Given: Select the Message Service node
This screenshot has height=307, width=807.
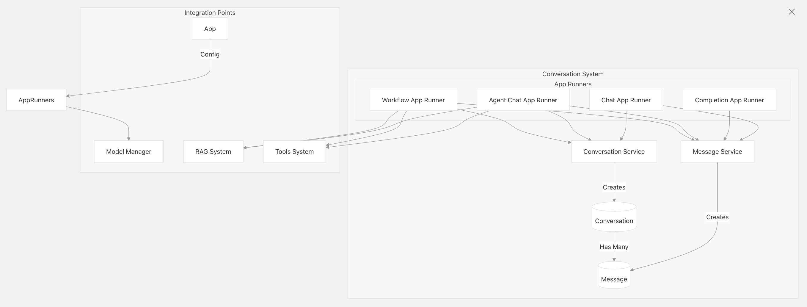Looking at the screenshot, I should click(x=717, y=151).
